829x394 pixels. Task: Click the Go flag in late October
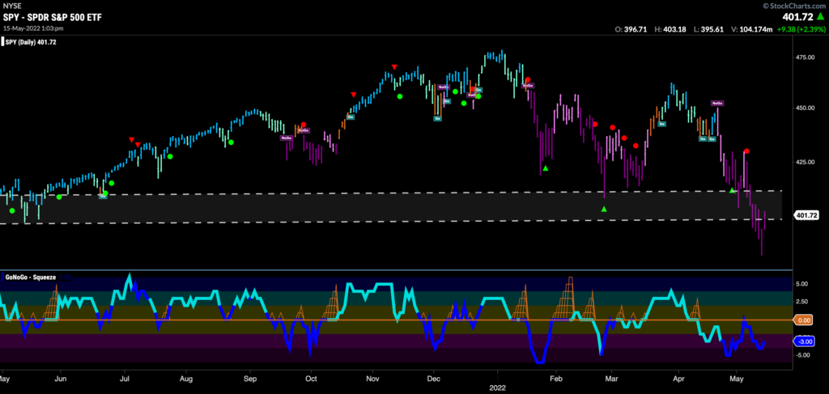(x=350, y=117)
